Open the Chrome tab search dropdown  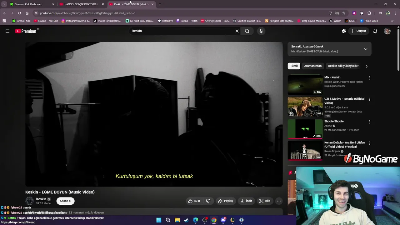tap(4, 4)
